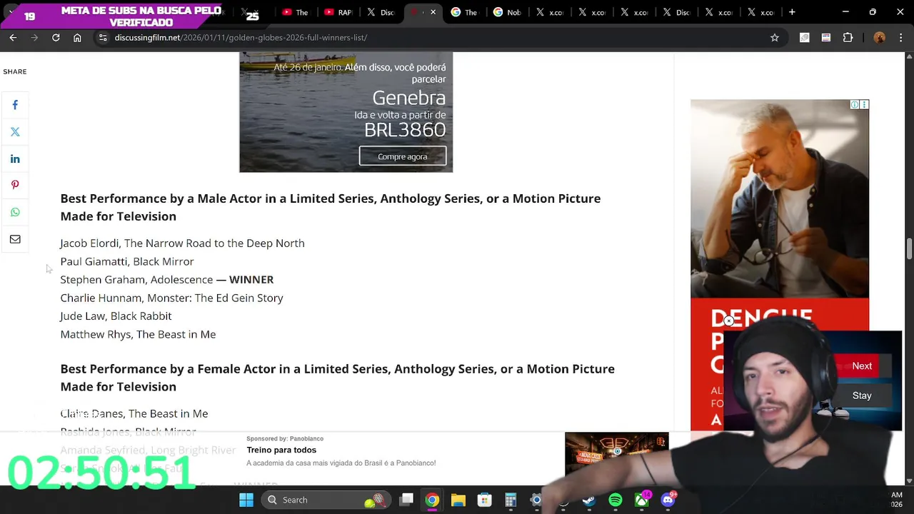
Task: Switch to the first YouTube 'The' tab
Action: click(296, 12)
